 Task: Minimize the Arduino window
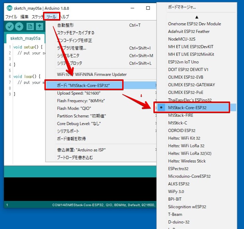(133, 8)
